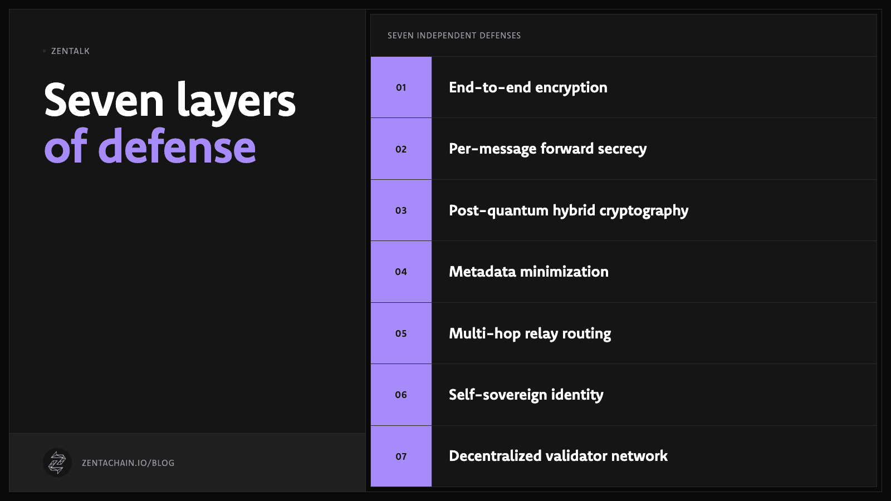The height and width of the screenshot is (501, 891).
Task: Click 'Post-quantum hybrid cryptography' text
Action: [569, 210]
